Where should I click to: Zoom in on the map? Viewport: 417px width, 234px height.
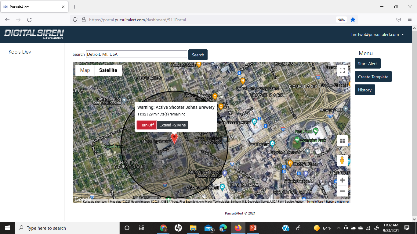coord(342,180)
